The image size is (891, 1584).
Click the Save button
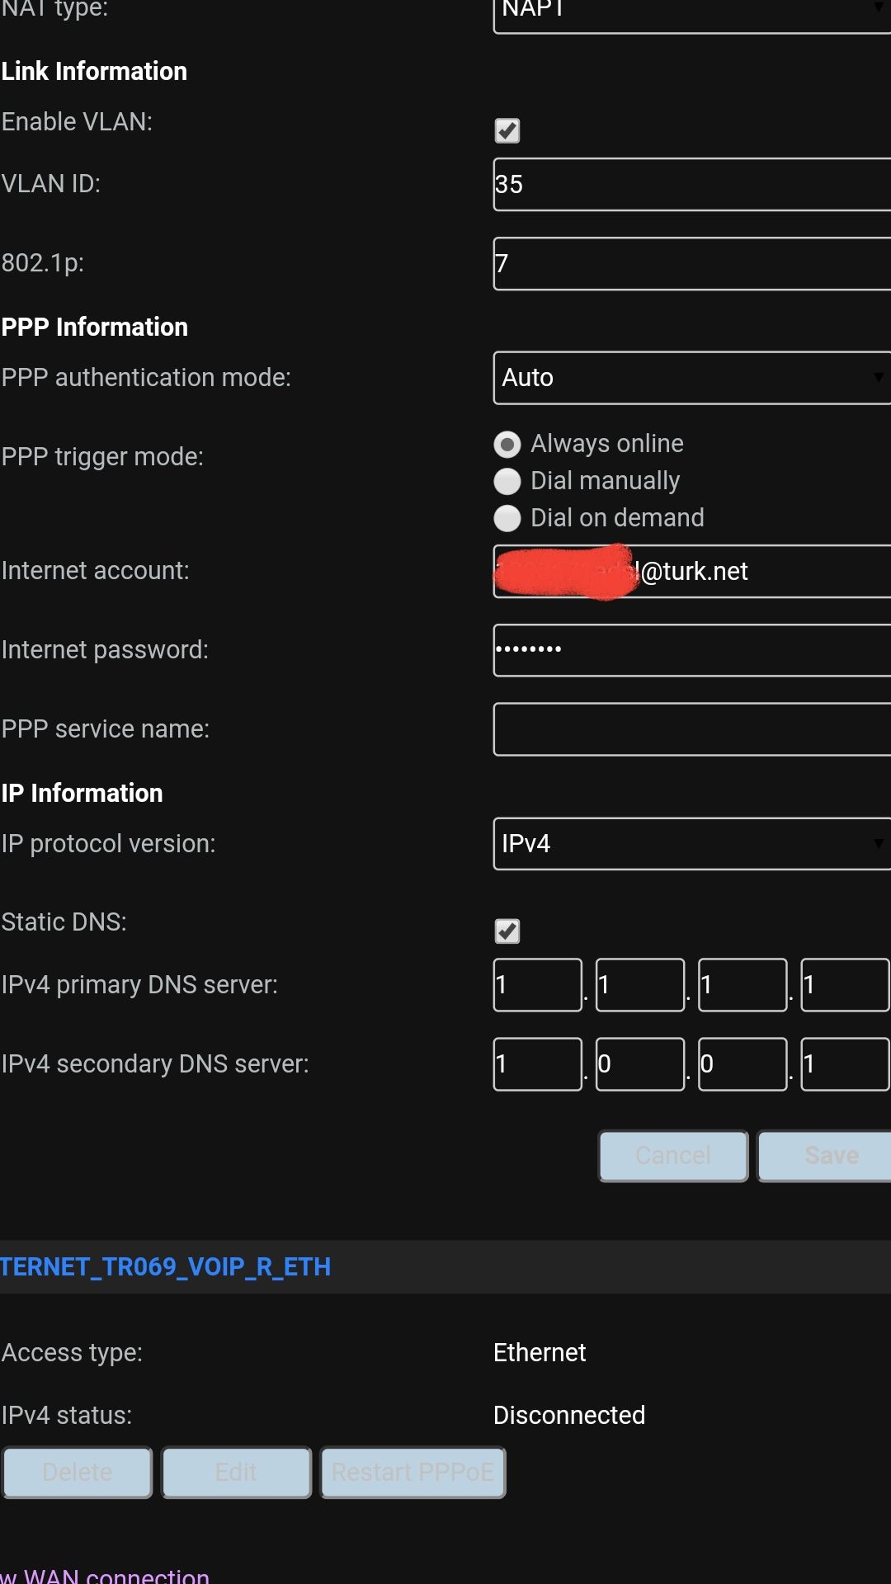coord(825,1156)
